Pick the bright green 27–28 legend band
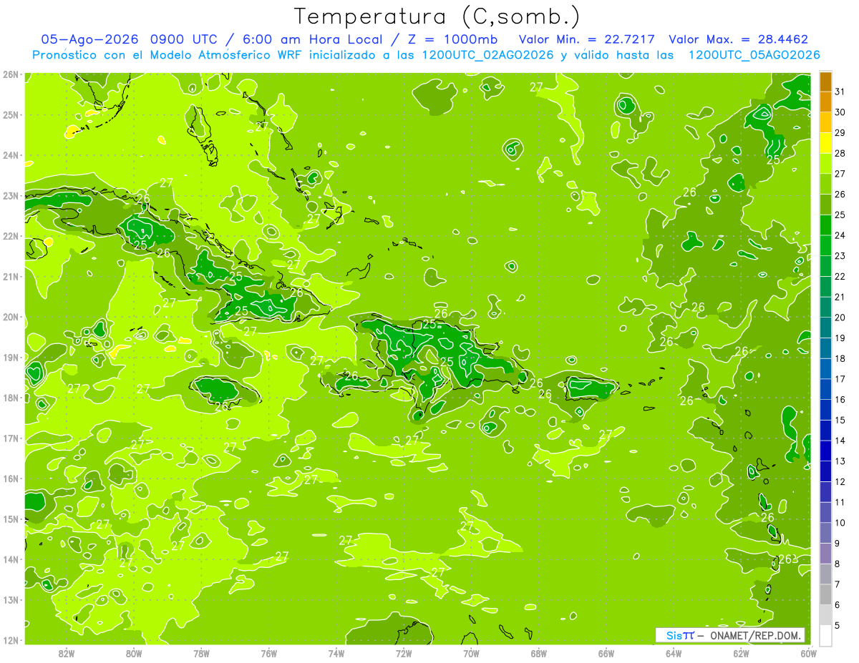Viewport: 859px width, 663px height. 825,164
